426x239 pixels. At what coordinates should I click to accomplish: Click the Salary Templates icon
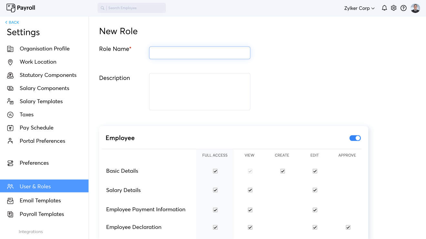(10, 101)
